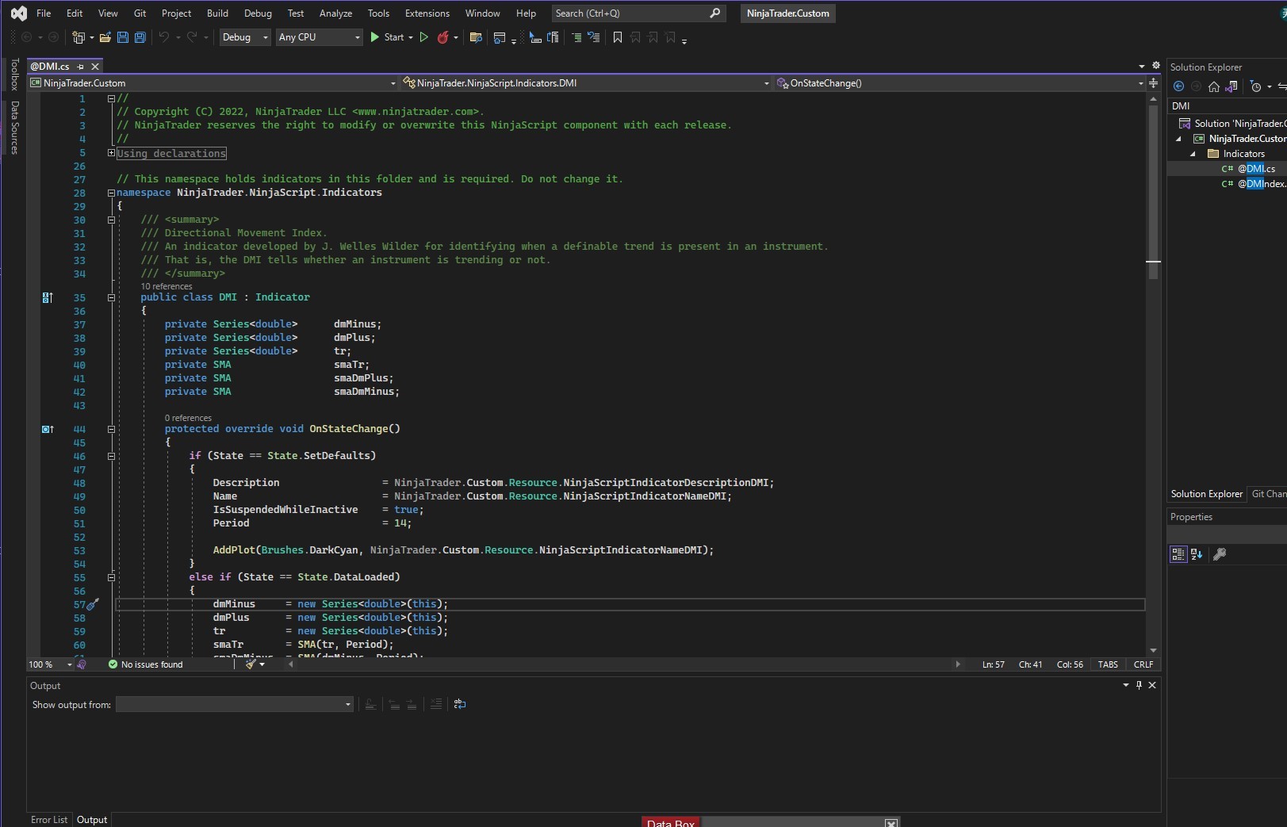The width and height of the screenshot is (1287, 827).
Task: Toggle word wrap in Output panel
Action: (x=460, y=704)
